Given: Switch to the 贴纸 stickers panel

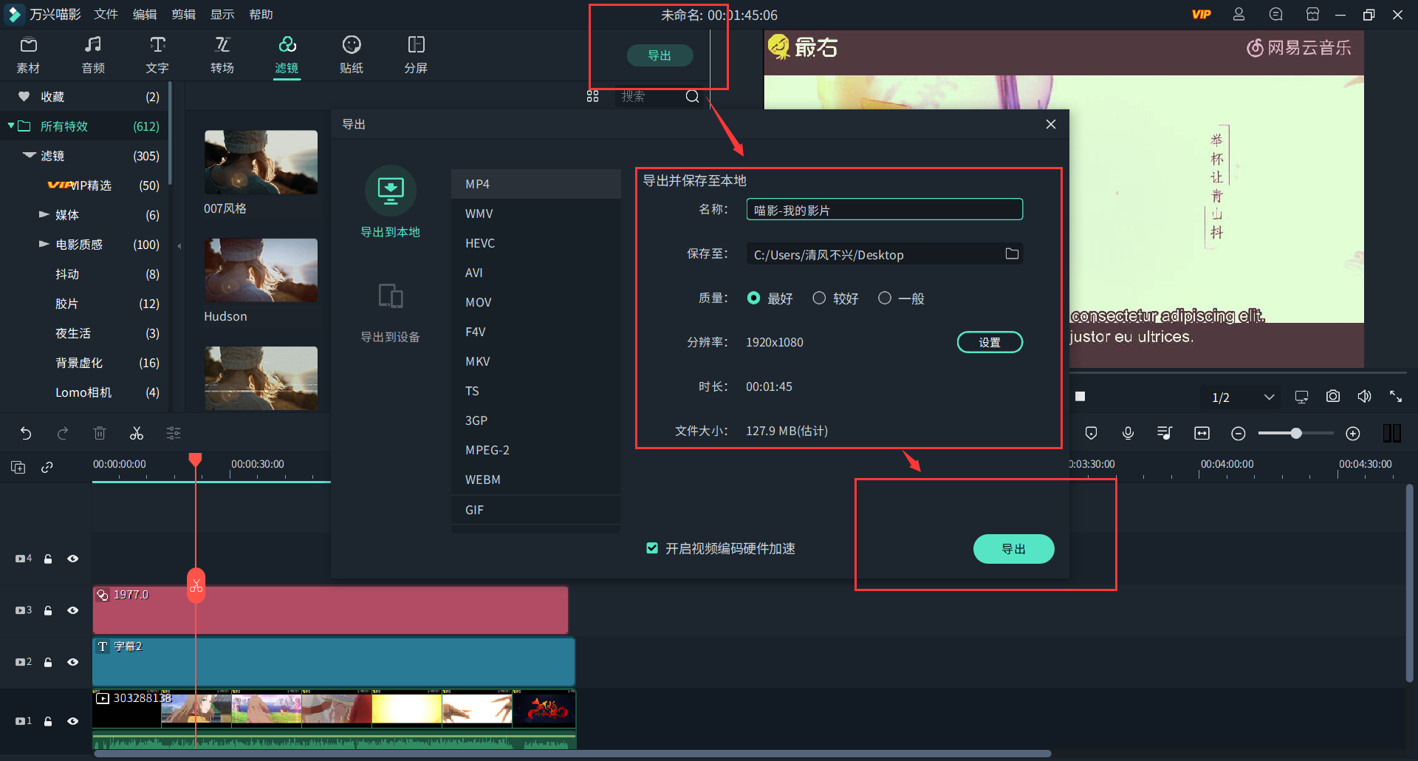Looking at the screenshot, I should click(352, 54).
